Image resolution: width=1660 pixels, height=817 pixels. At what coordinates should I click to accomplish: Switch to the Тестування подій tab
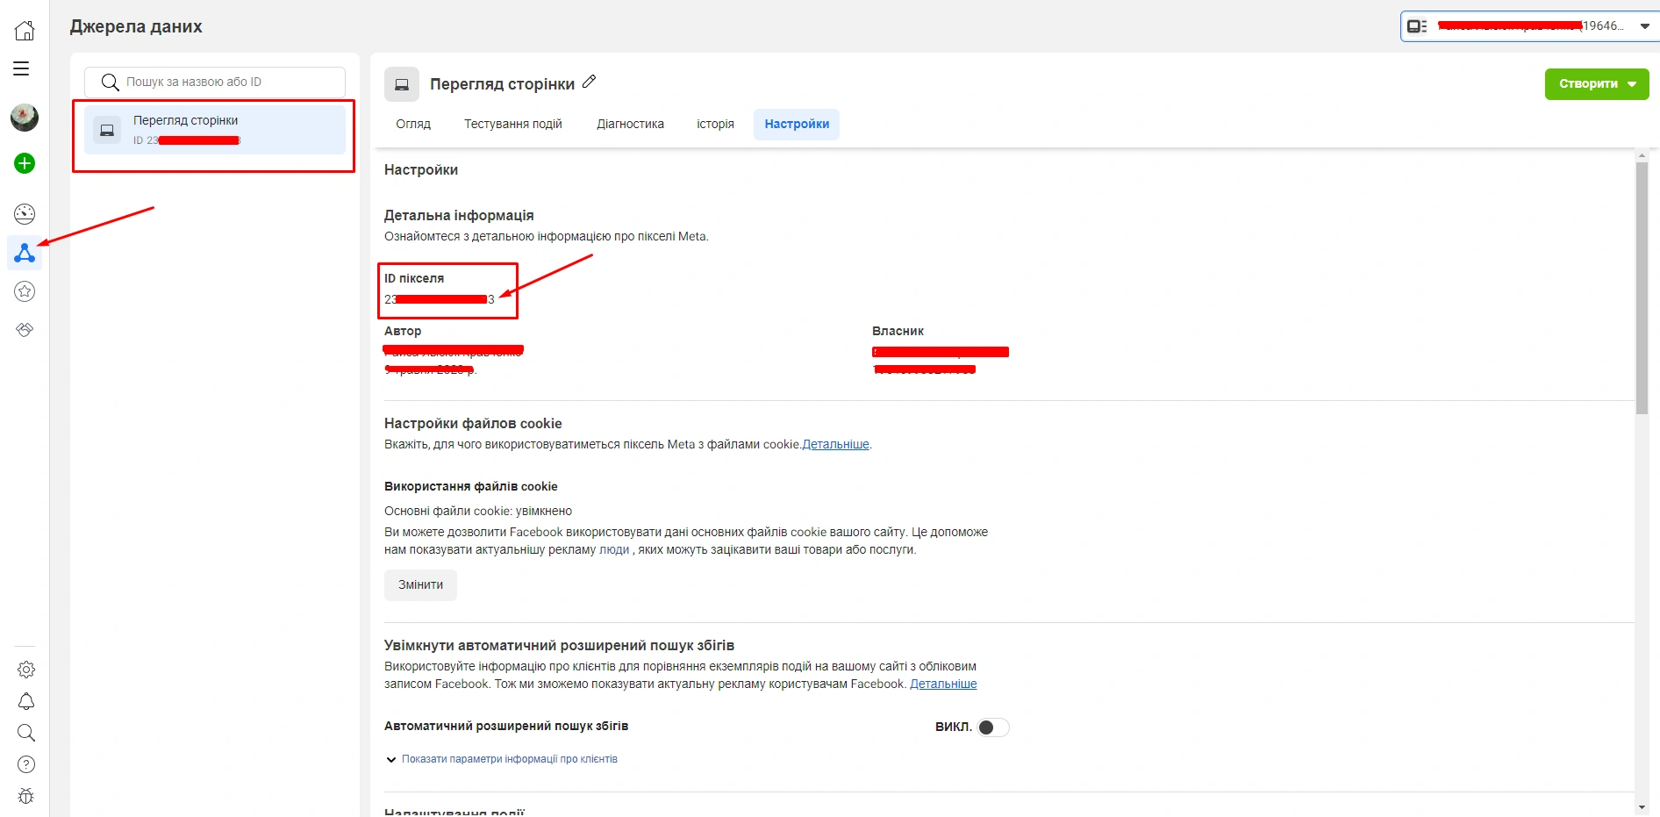(x=512, y=125)
